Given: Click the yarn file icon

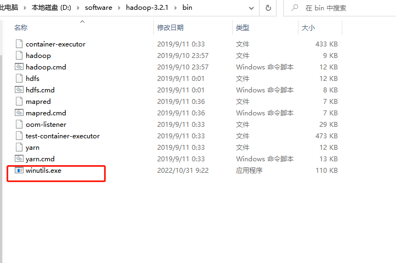Looking at the screenshot, I should (x=19, y=147).
